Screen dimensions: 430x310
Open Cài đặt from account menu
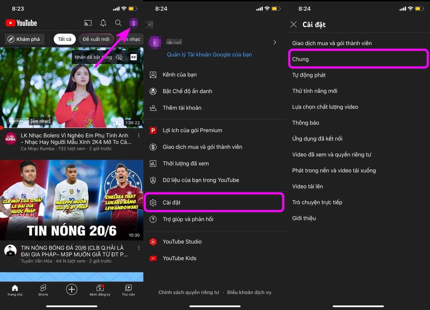pos(214,202)
